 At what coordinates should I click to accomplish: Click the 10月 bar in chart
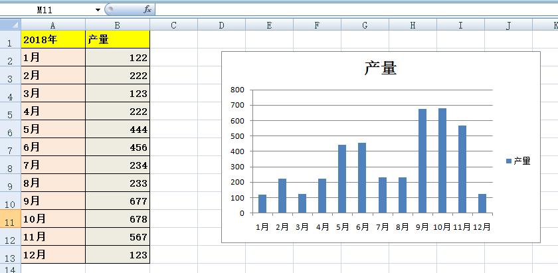click(442, 161)
